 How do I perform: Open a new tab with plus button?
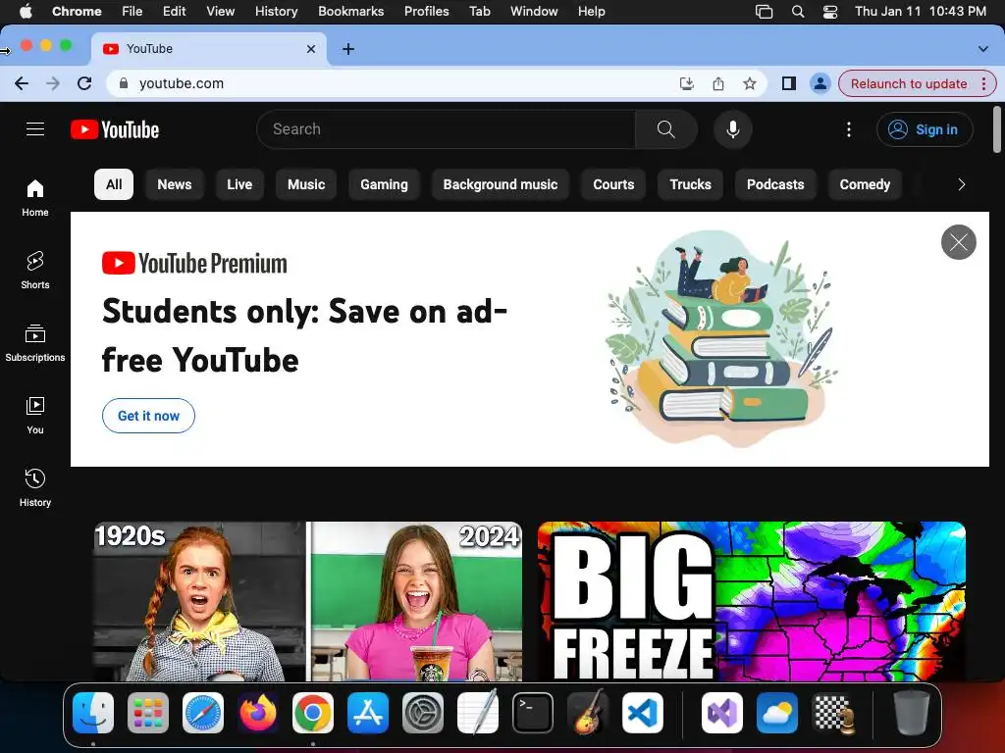tap(348, 49)
